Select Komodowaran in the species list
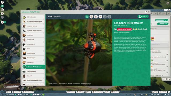 point(33,58)
